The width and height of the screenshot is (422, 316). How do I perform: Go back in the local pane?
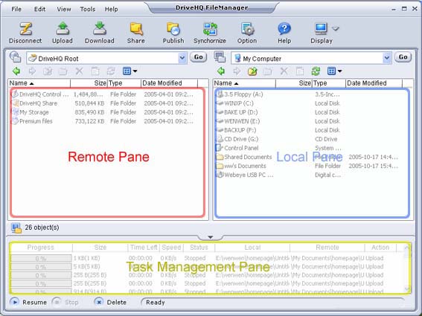click(221, 71)
